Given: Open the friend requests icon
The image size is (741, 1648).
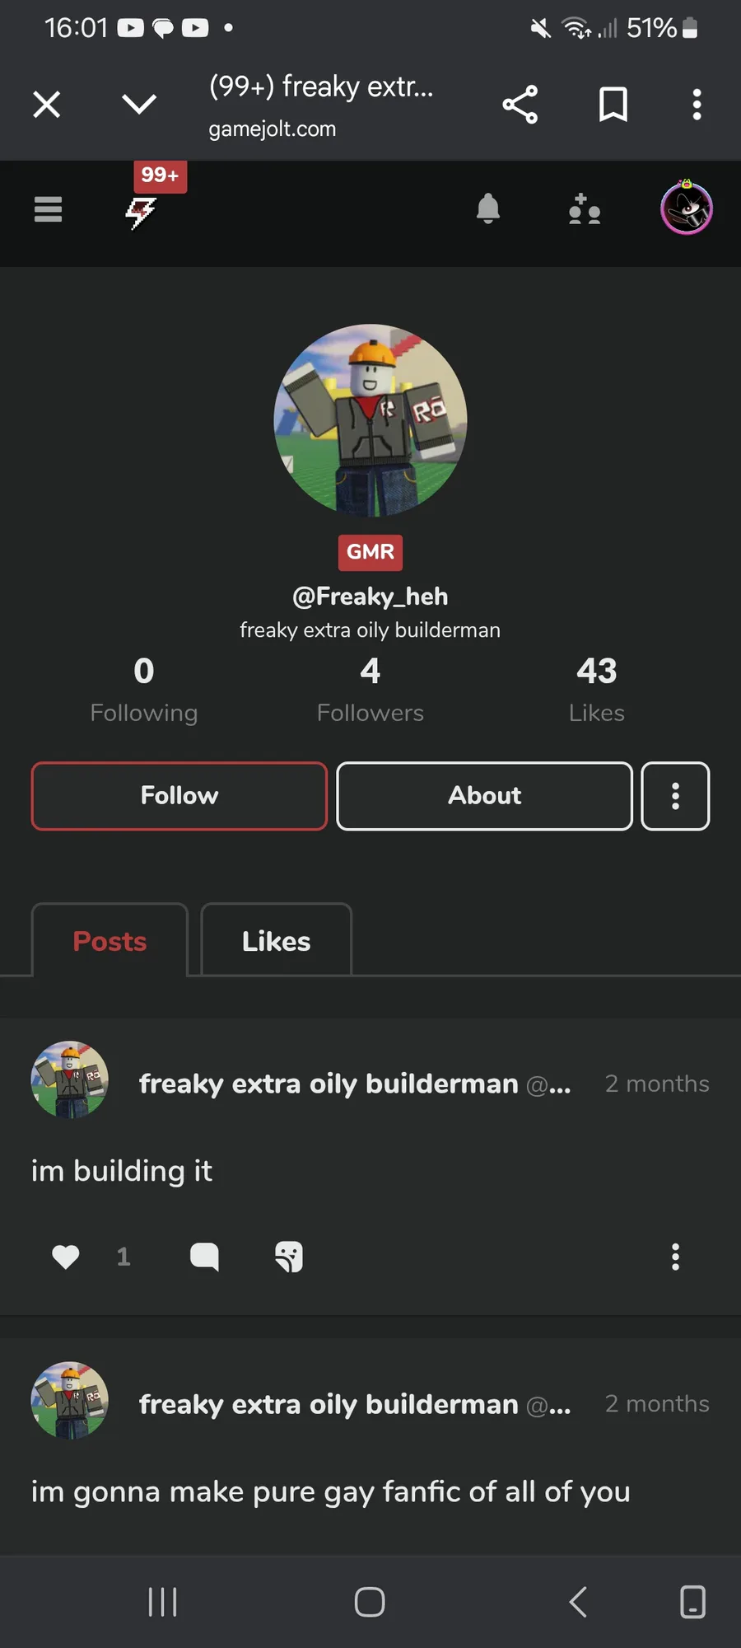Looking at the screenshot, I should [x=585, y=209].
